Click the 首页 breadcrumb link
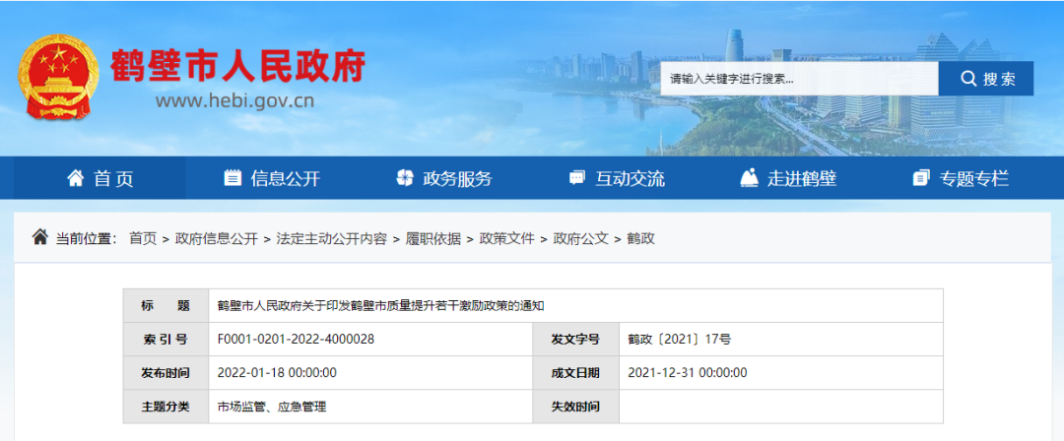1064x441 pixels. pos(143,238)
